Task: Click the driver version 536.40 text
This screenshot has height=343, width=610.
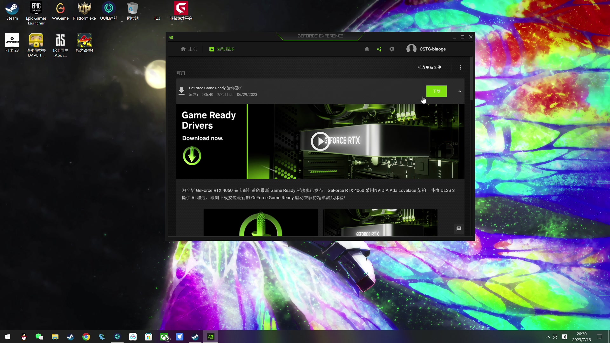Action: (207, 95)
